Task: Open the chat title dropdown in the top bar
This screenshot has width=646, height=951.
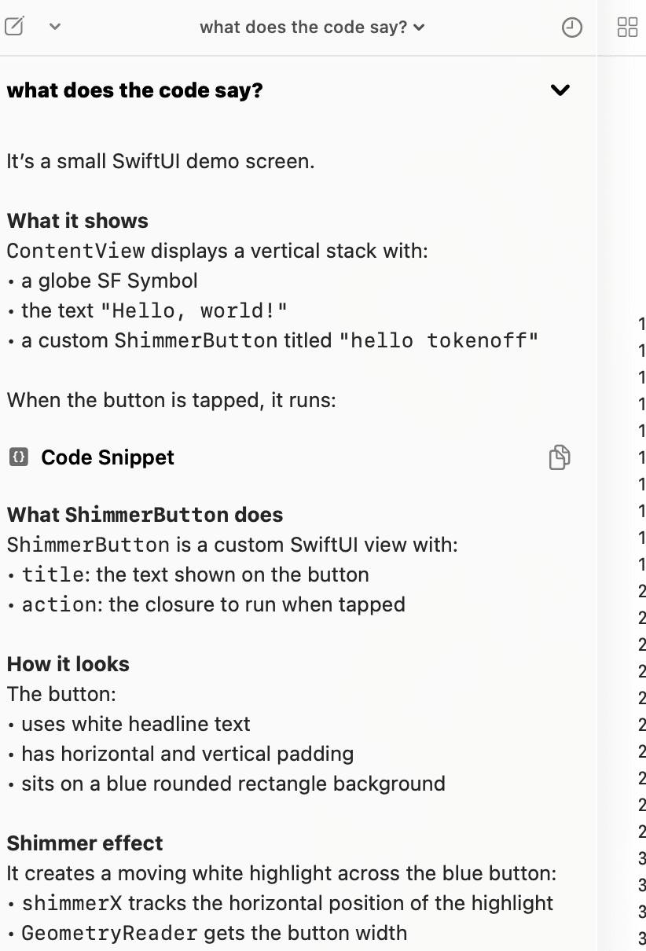Action: pos(312,28)
